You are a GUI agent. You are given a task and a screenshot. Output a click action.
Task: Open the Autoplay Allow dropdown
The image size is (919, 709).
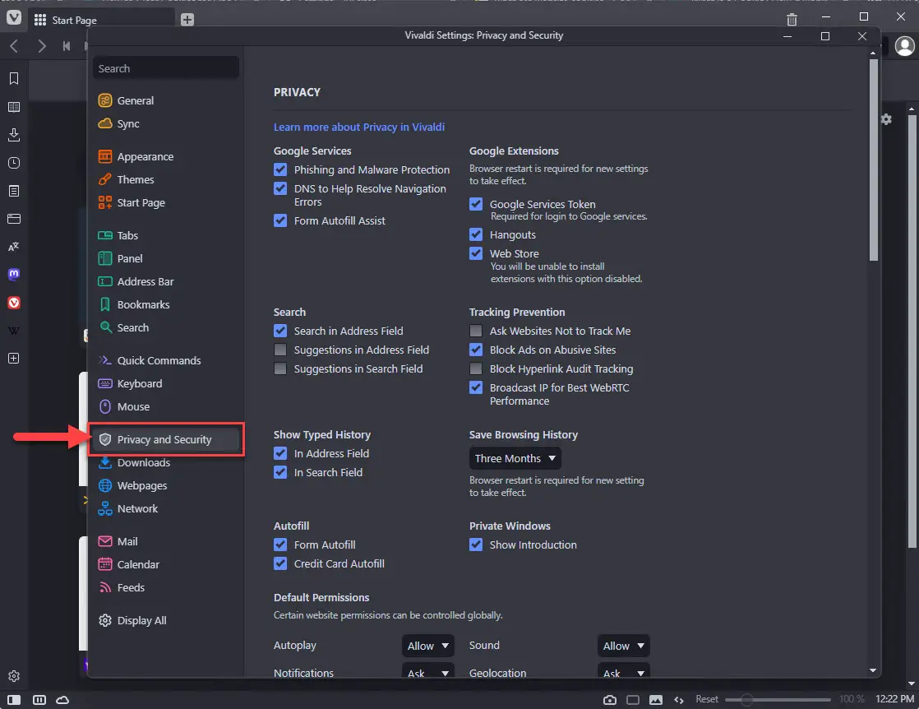tap(427, 646)
